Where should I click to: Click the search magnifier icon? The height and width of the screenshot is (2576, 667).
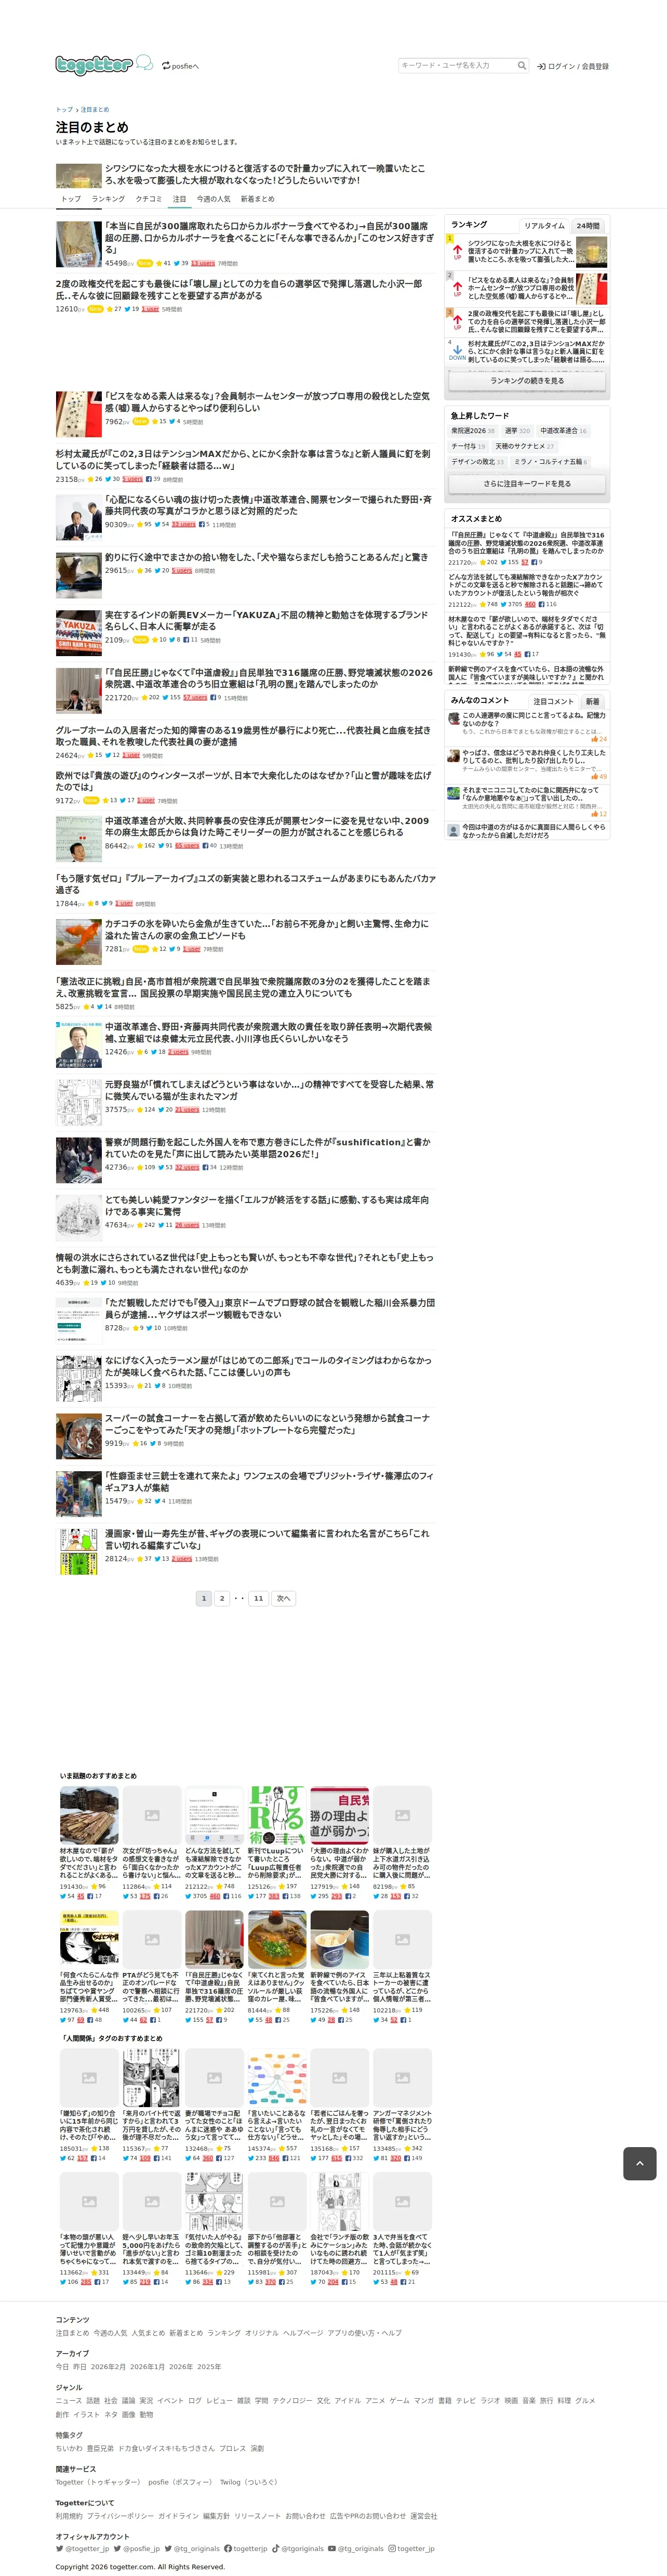[x=521, y=66]
